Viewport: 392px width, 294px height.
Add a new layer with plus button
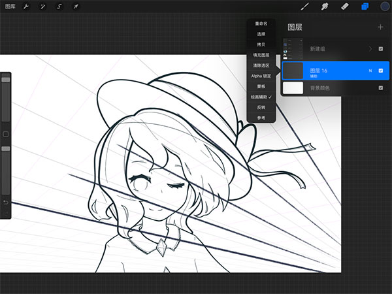pyautogui.click(x=380, y=27)
